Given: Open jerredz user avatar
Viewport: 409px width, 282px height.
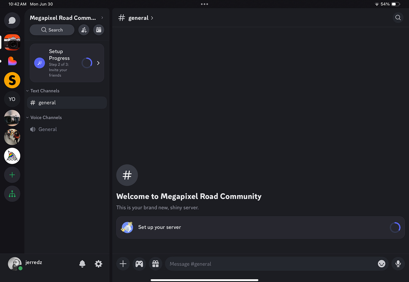Looking at the screenshot, I should (15, 264).
